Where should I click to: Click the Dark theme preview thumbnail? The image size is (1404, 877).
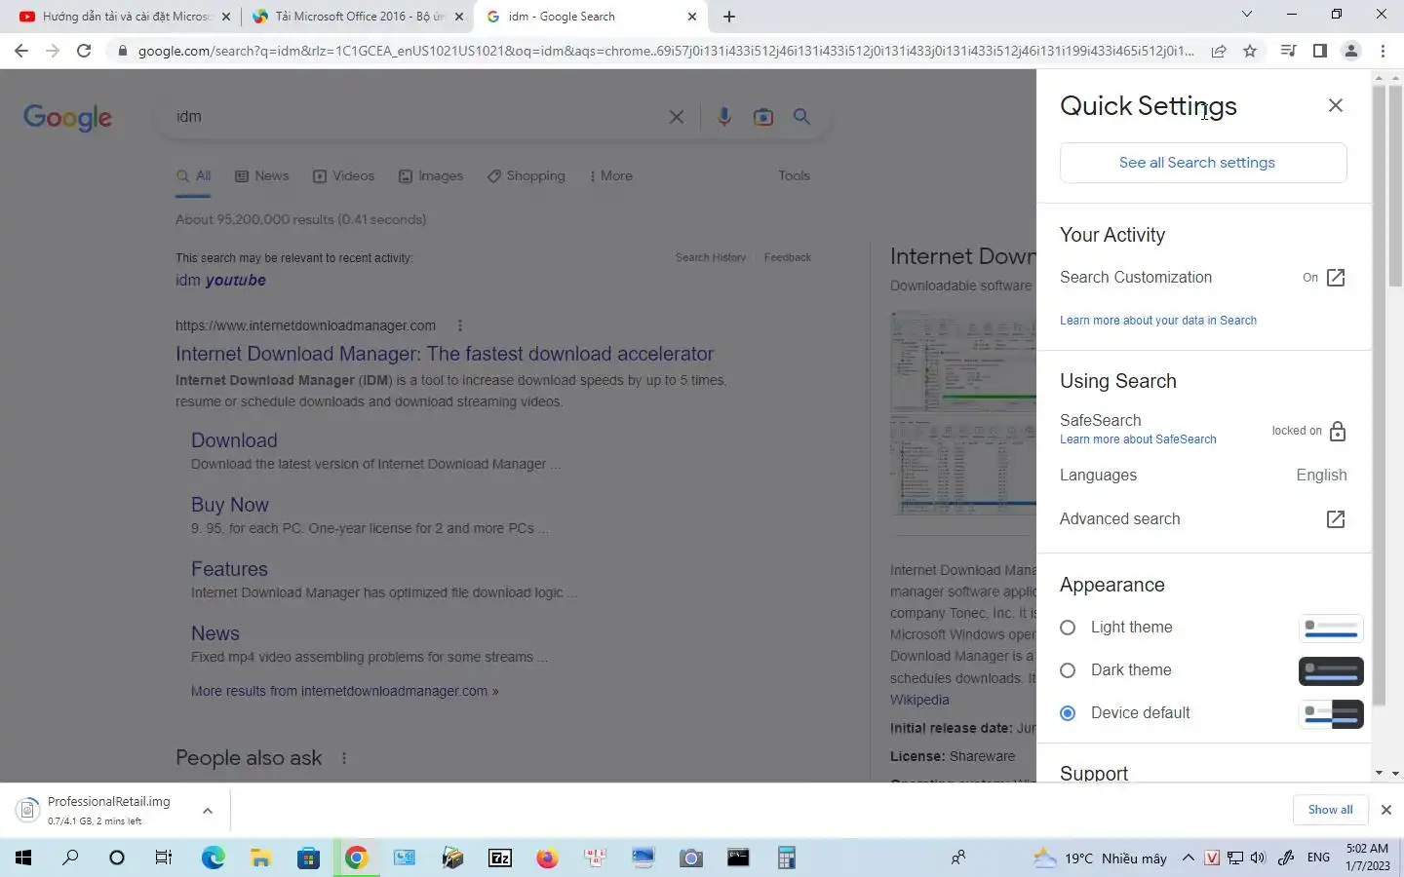click(1331, 671)
